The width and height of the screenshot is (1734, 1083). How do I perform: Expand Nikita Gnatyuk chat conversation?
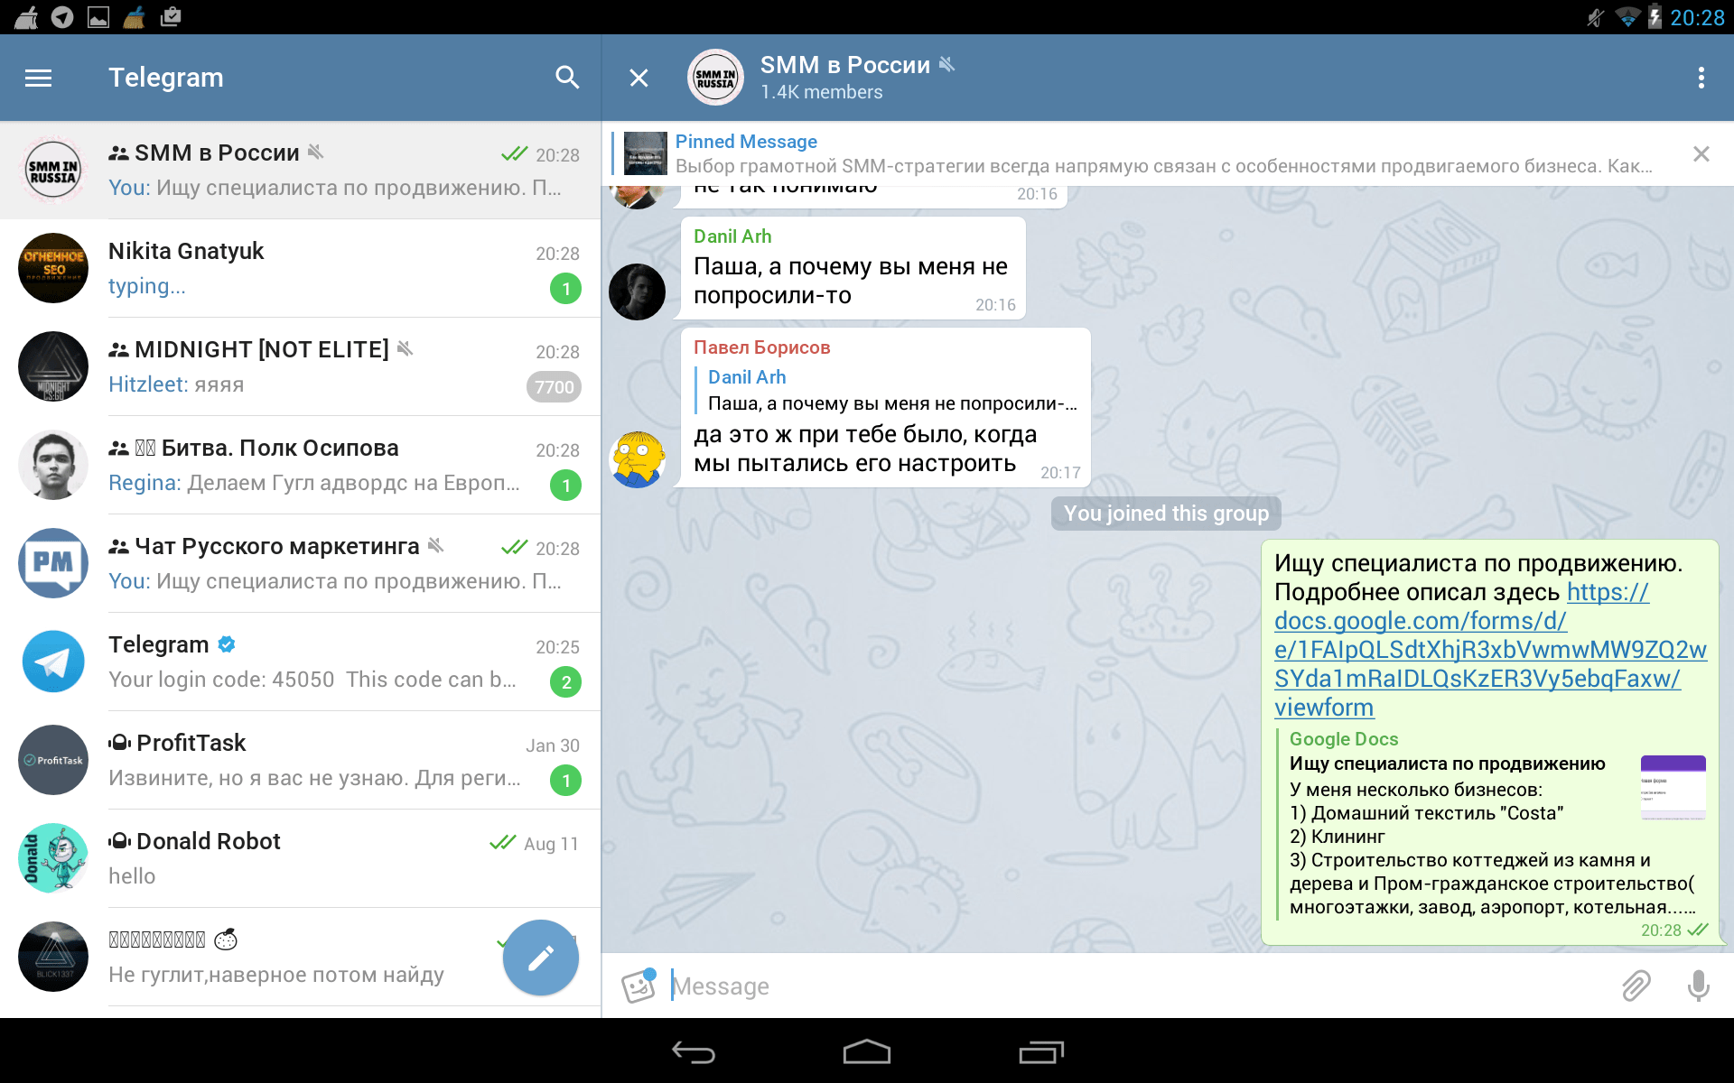click(x=300, y=270)
